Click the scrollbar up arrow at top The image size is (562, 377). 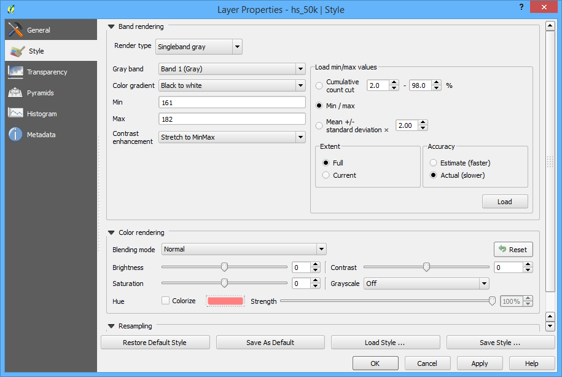tap(550, 26)
